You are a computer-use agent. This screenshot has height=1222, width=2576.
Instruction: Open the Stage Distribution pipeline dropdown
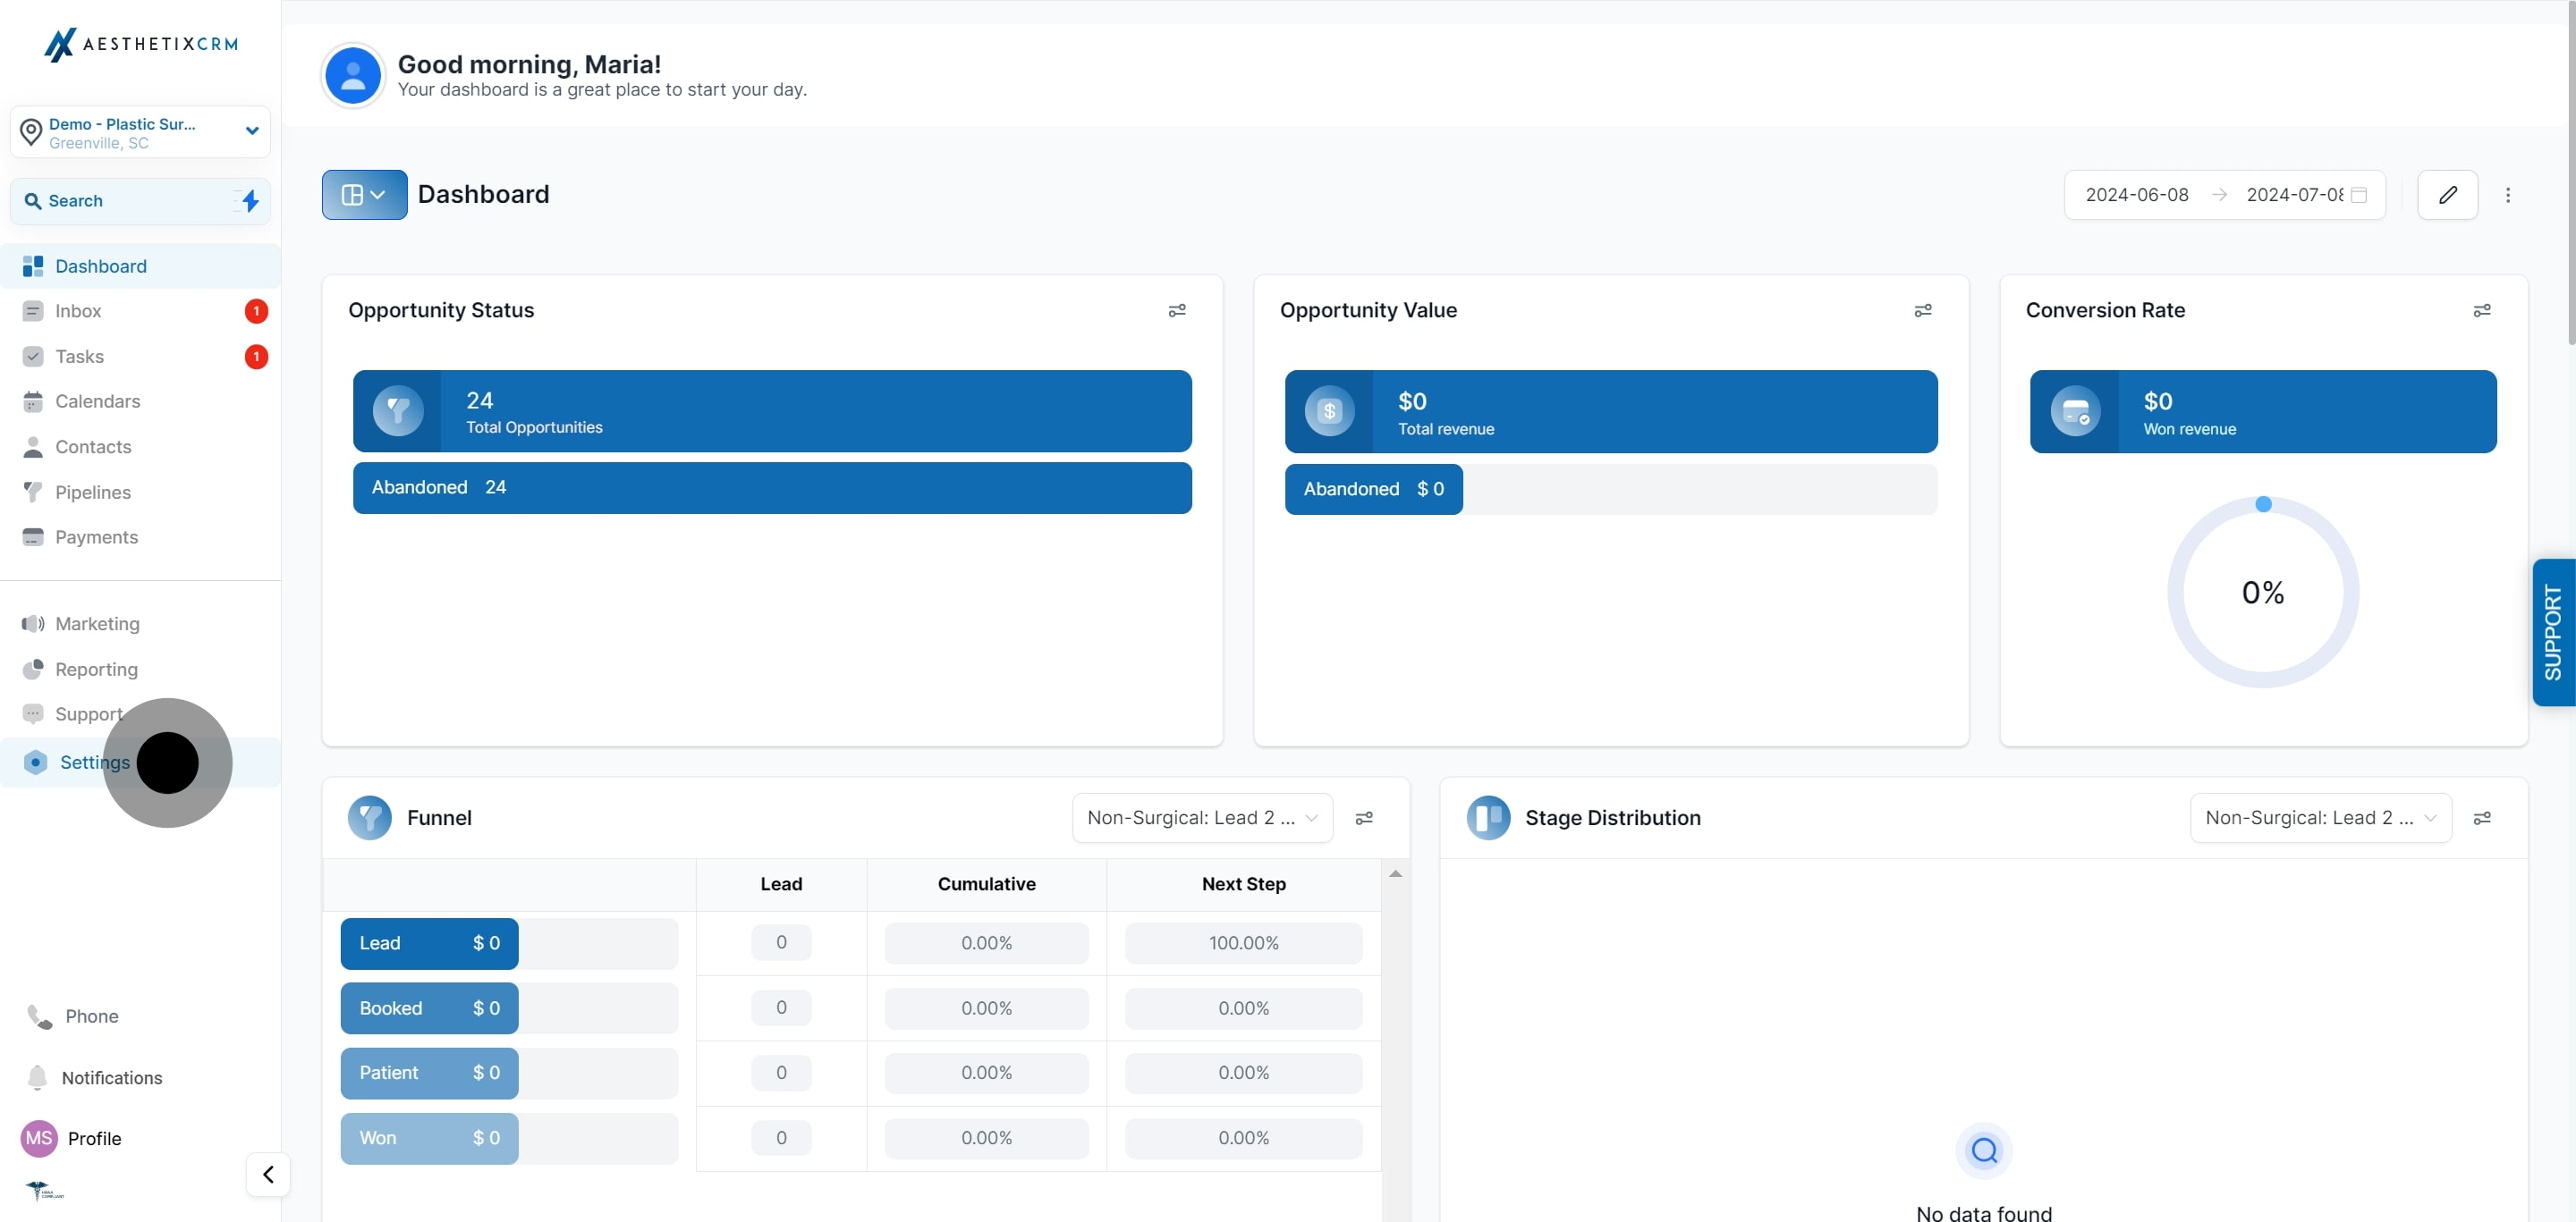[2320, 818]
